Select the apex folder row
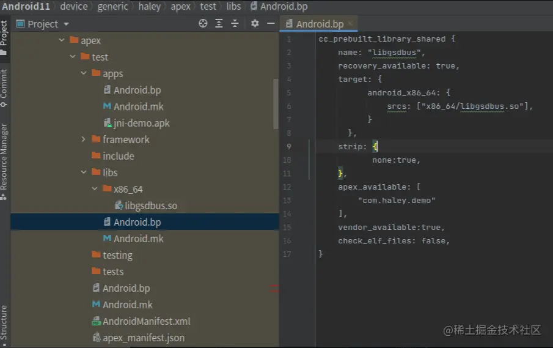Viewport: 553px width, 348px height. tap(145, 40)
